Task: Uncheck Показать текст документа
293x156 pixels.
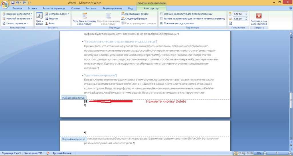Action: (162, 23)
